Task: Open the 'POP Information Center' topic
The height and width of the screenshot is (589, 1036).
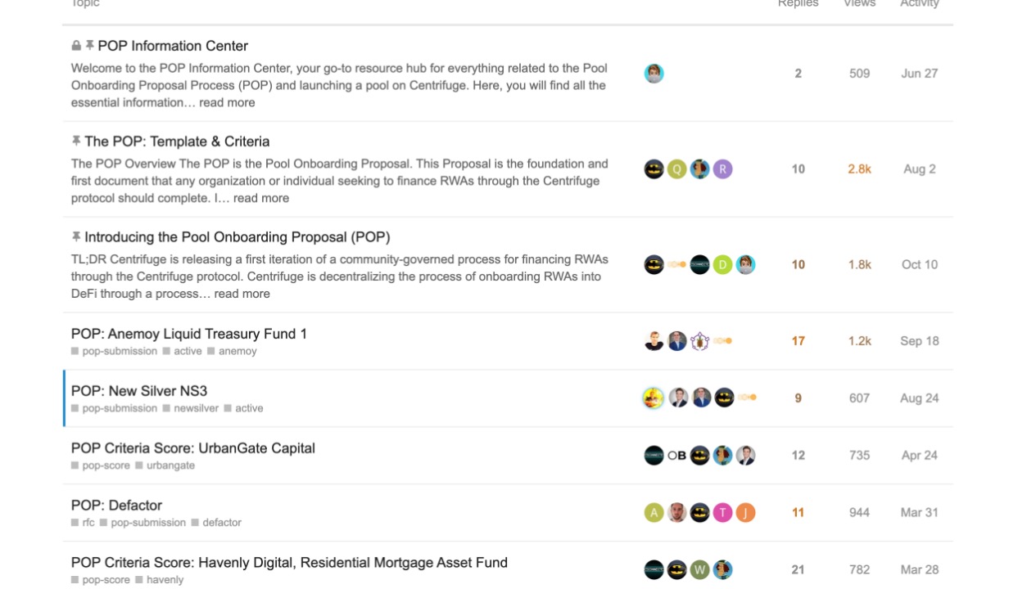Action: pyautogui.click(x=173, y=46)
